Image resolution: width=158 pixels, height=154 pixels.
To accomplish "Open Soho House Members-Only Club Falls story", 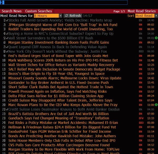I will [x=62, y=141].
